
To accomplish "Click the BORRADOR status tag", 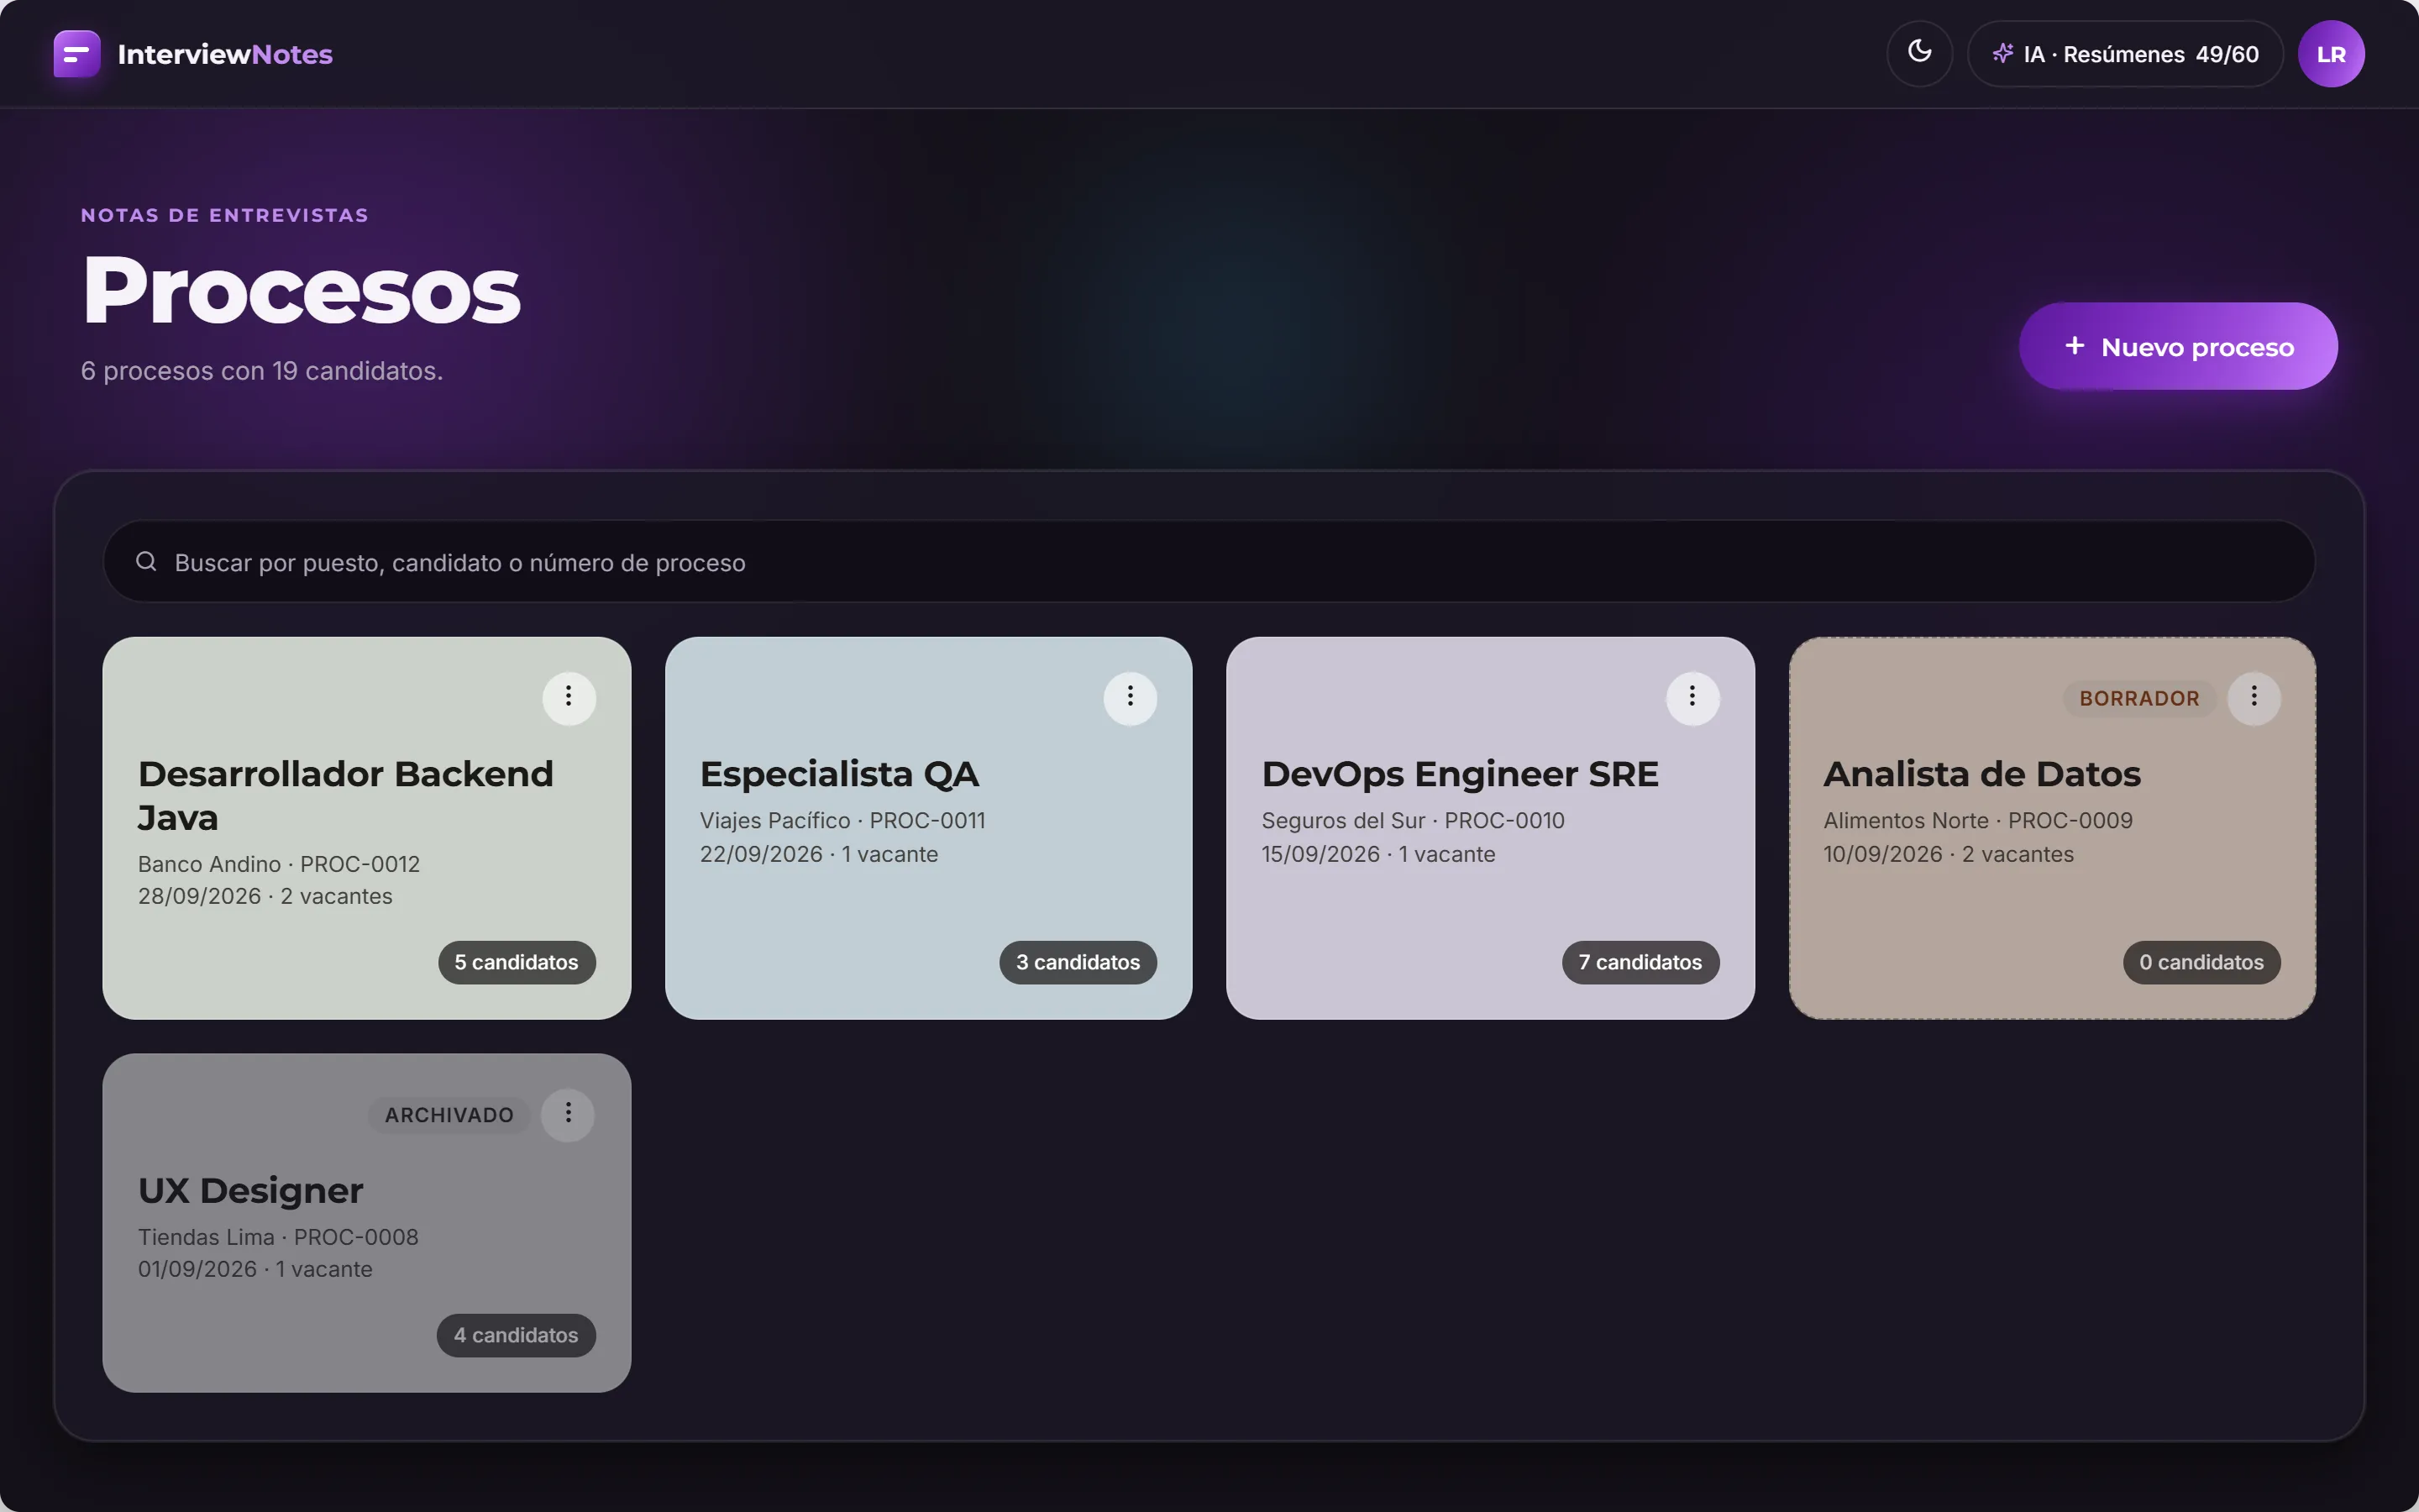I will [x=2140, y=698].
